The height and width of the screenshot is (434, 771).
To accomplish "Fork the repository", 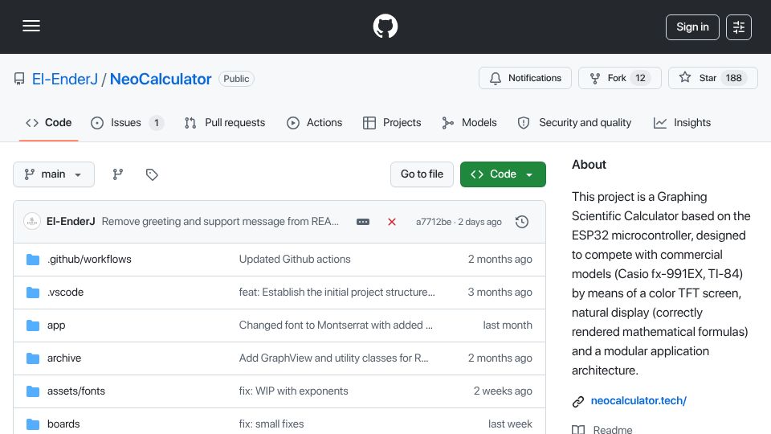I will click(x=619, y=78).
